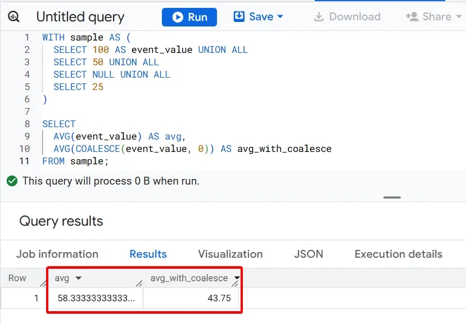This screenshot has width=466, height=323.
Task: Click the Untitled query title
Action: coord(80,17)
